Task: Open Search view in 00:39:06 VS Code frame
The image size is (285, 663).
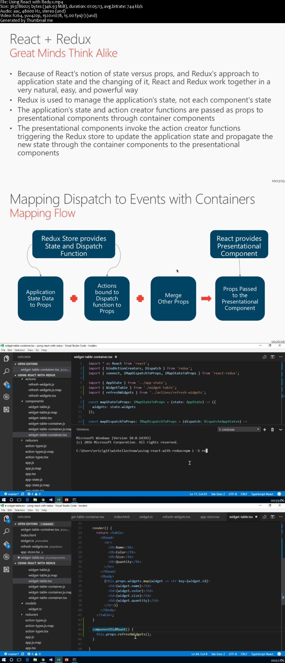Action: [x=6, y=371]
